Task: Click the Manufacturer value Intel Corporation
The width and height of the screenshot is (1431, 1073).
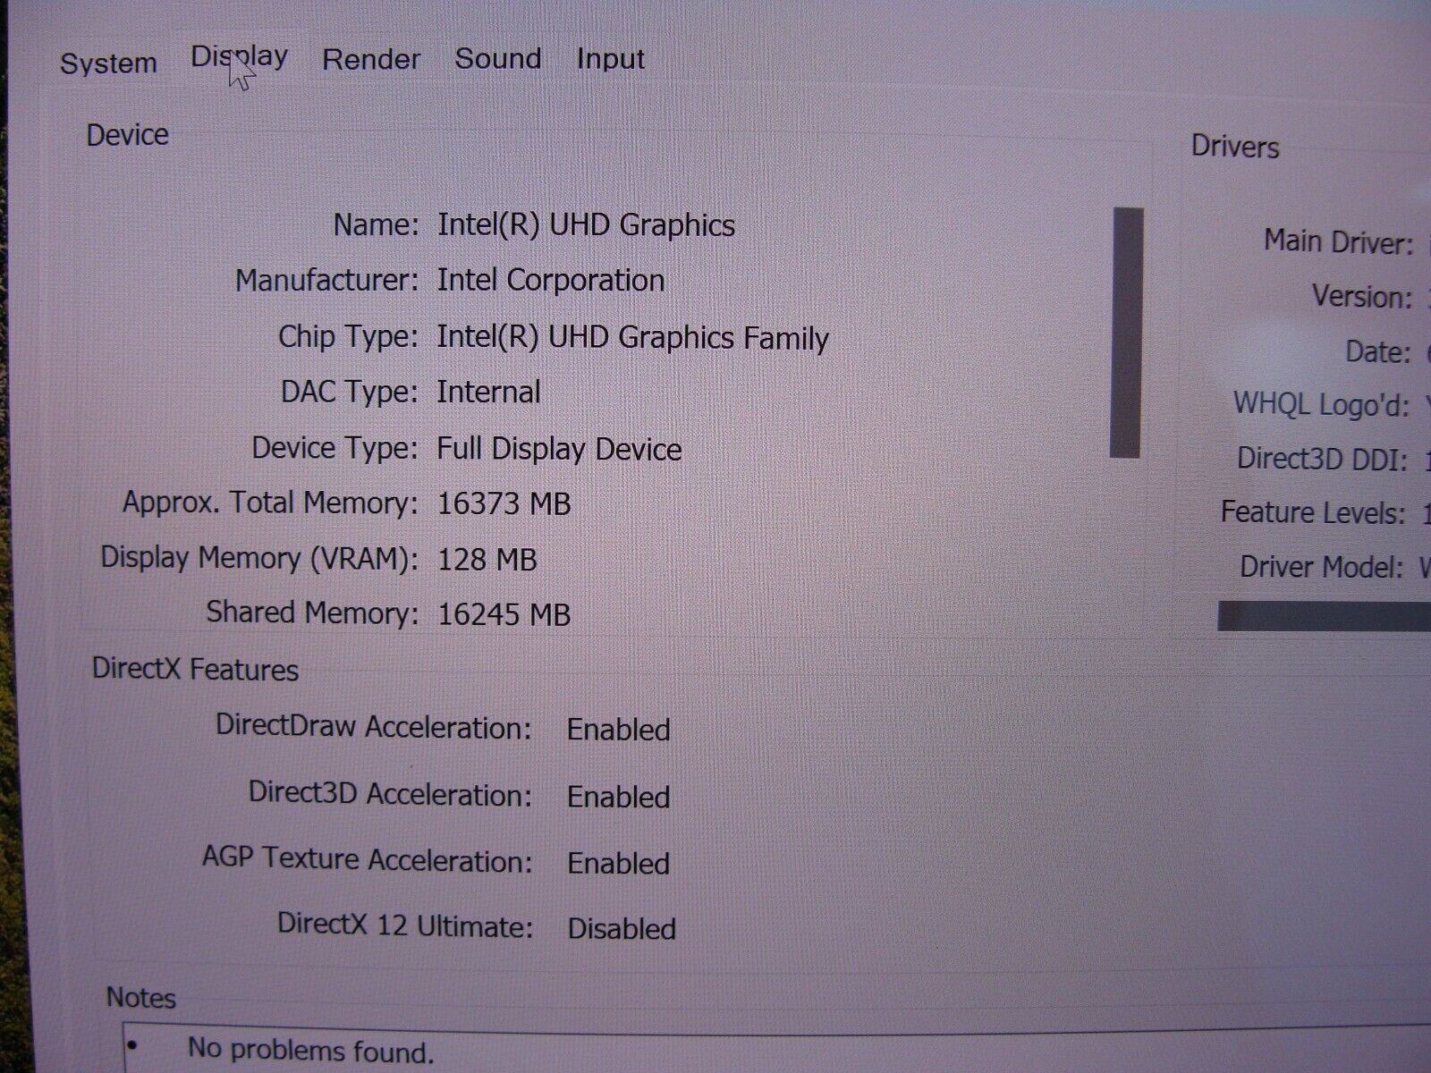Action: click(x=550, y=281)
